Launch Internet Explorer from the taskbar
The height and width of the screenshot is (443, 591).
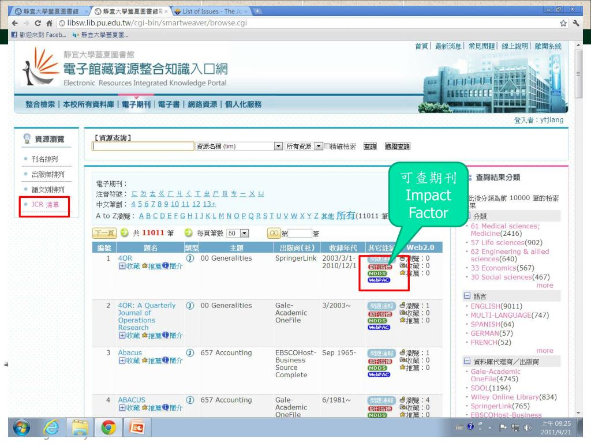(51, 428)
